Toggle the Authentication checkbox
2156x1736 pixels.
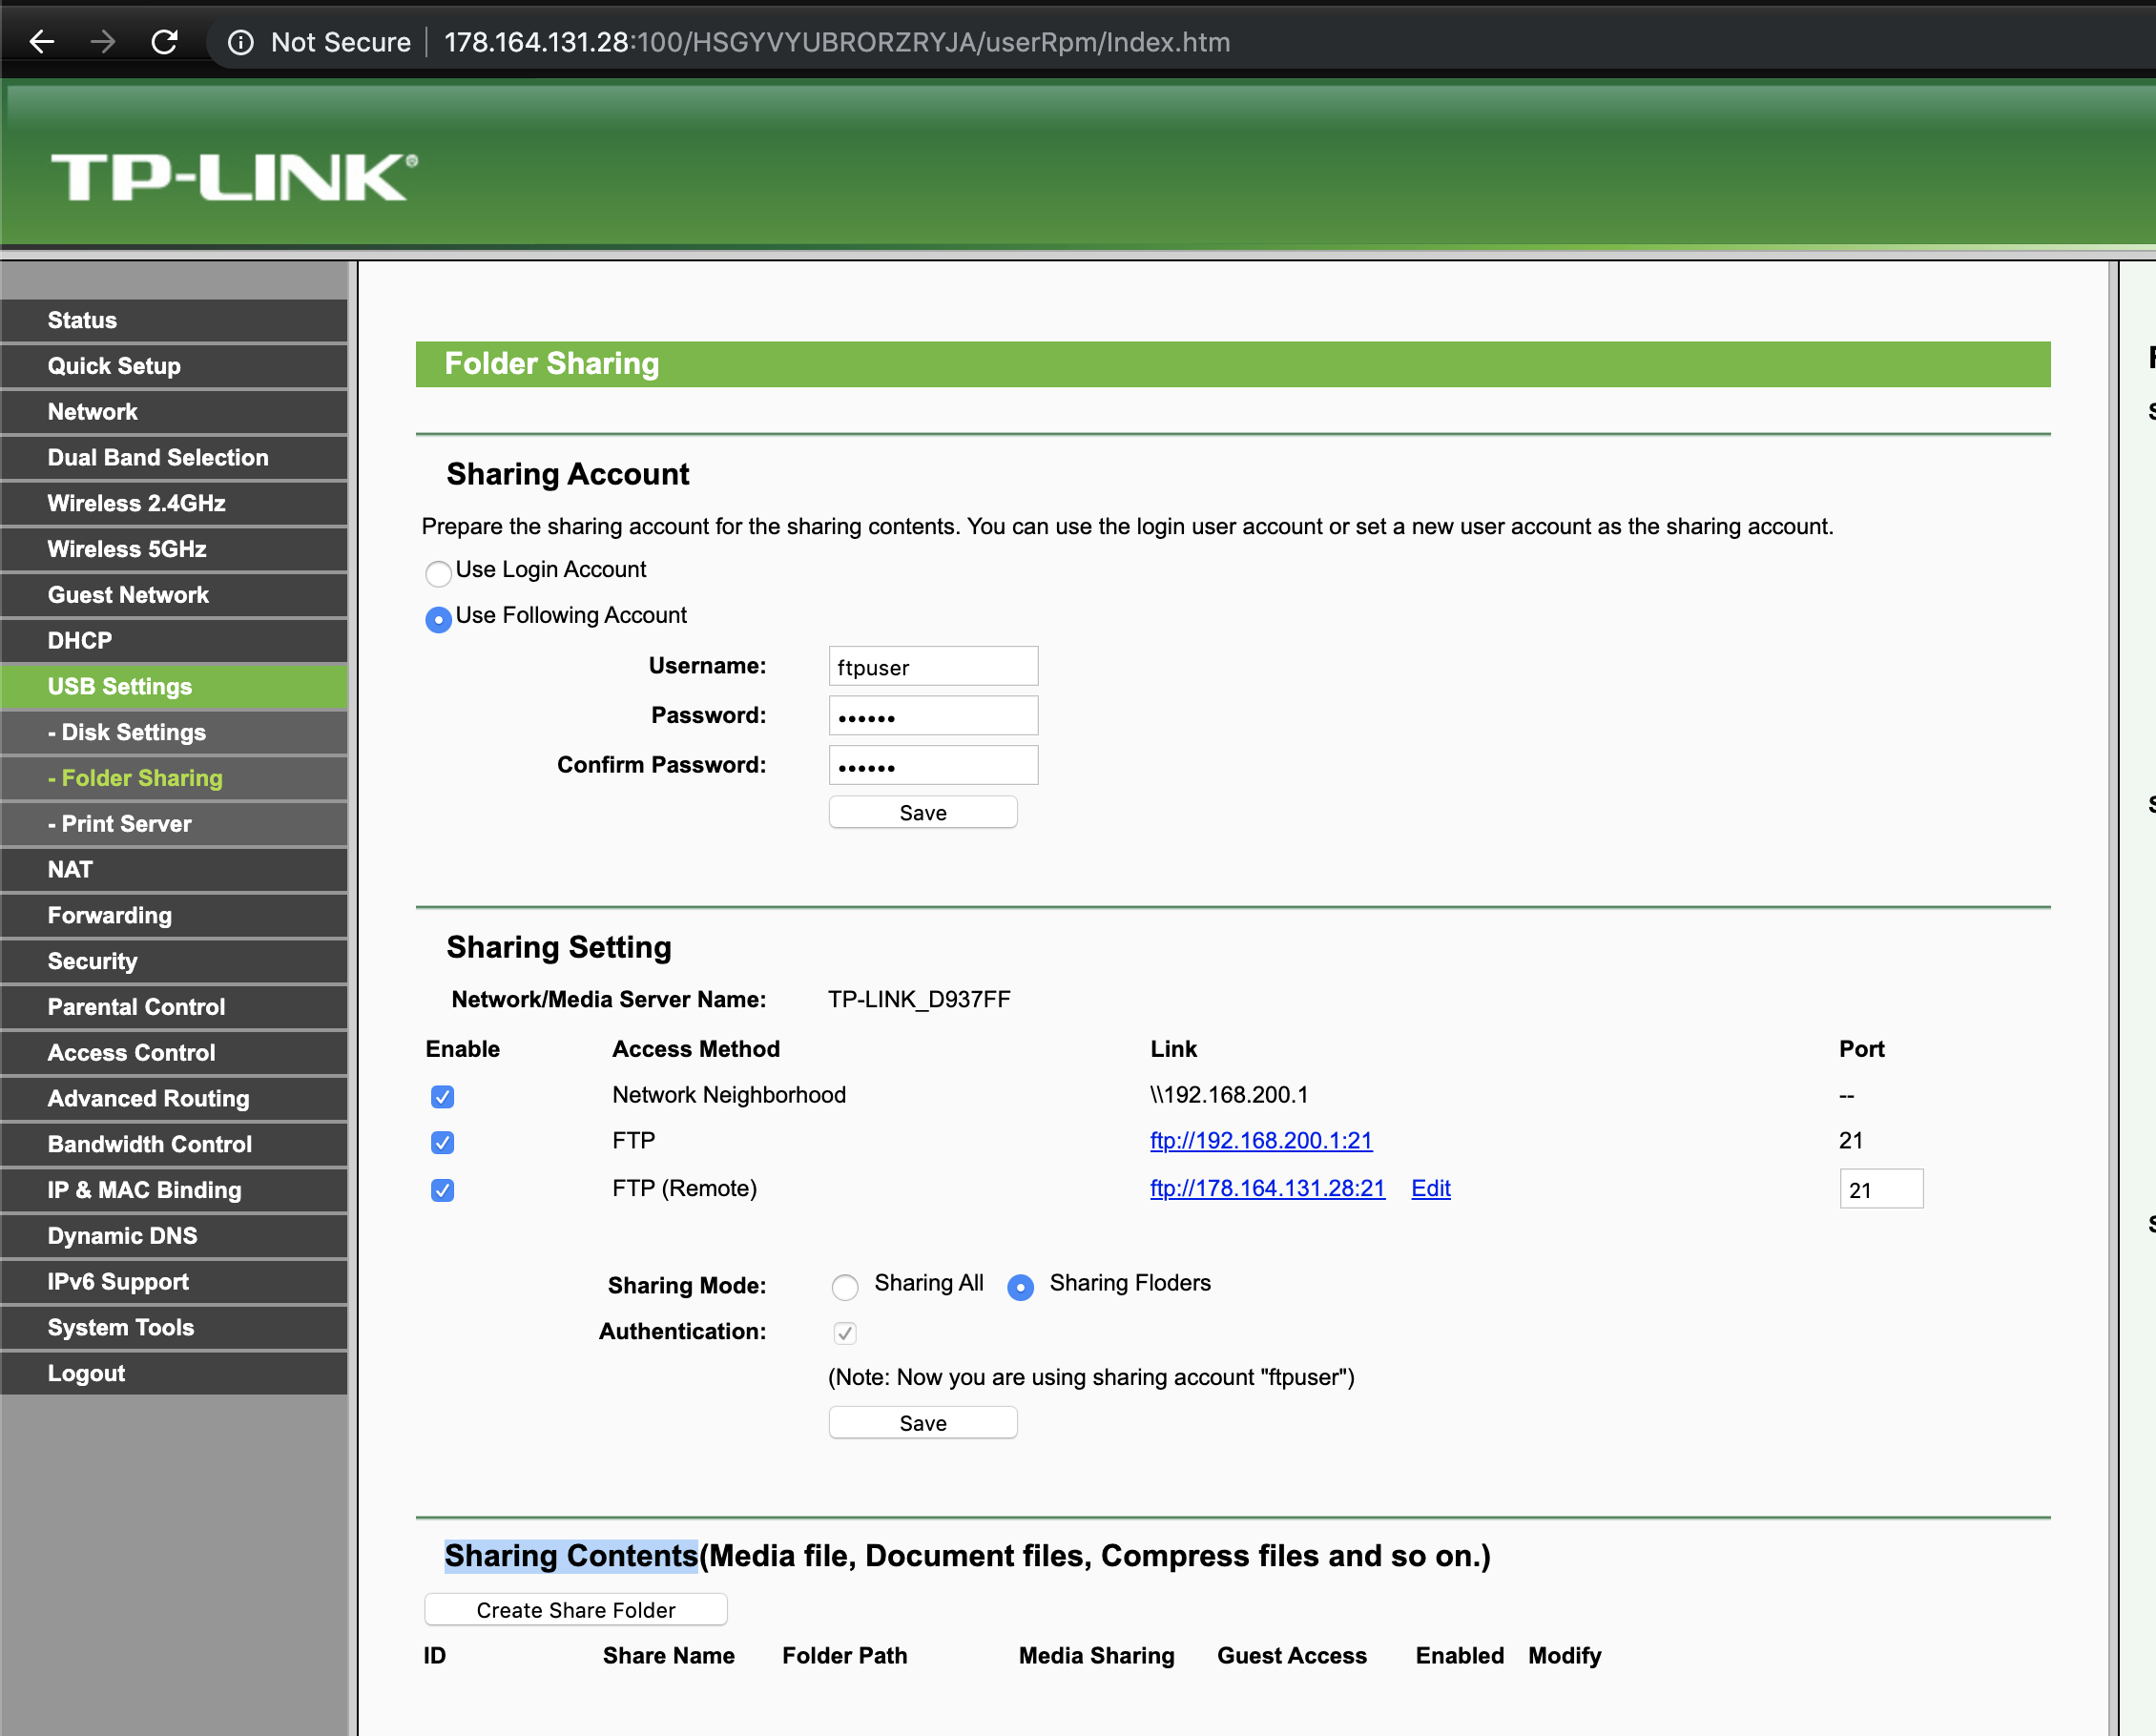845,1333
